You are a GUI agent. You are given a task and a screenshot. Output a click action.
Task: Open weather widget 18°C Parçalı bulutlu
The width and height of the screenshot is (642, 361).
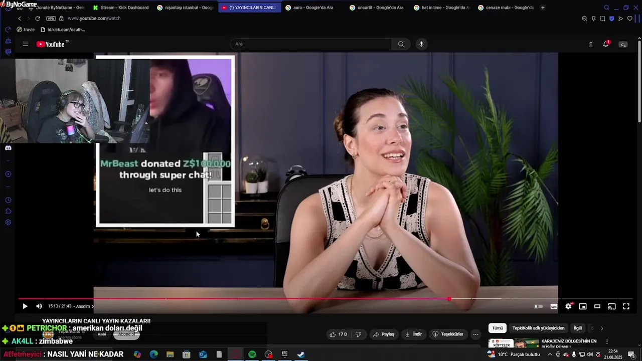tap(513, 354)
